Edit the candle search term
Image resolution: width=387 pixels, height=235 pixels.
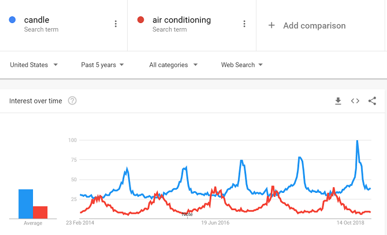point(36,20)
